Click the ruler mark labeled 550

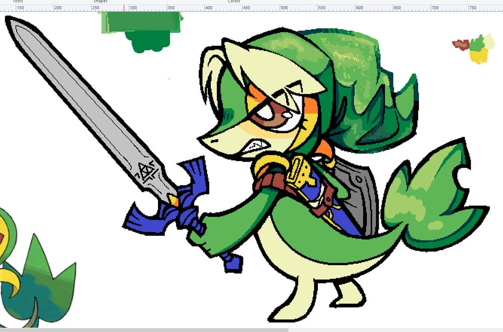322,8
